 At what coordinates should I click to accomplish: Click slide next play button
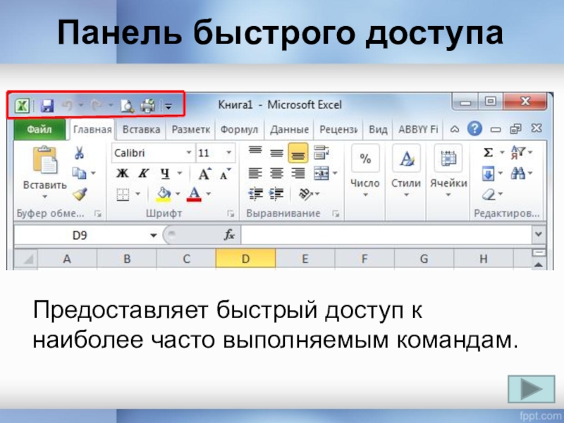[x=532, y=389]
